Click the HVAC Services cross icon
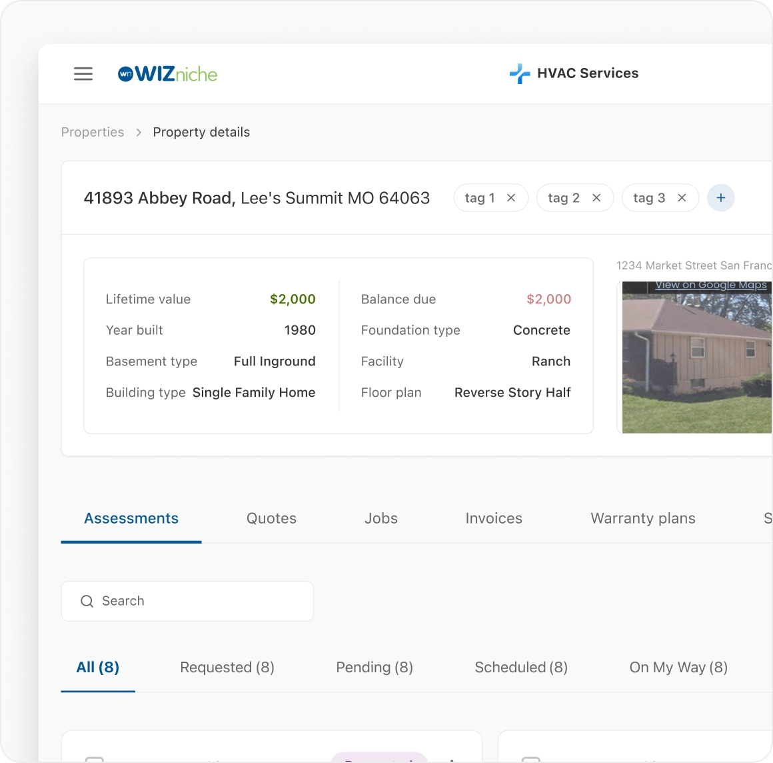The height and width of the screenshot is (763, 773). pos(520,73)
